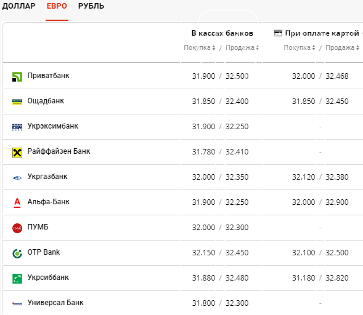Click the OTP Bank green logo
Image resolution: width=363 pixels, height=315 pixels.
pyautogui.click(x=17, y=253)
